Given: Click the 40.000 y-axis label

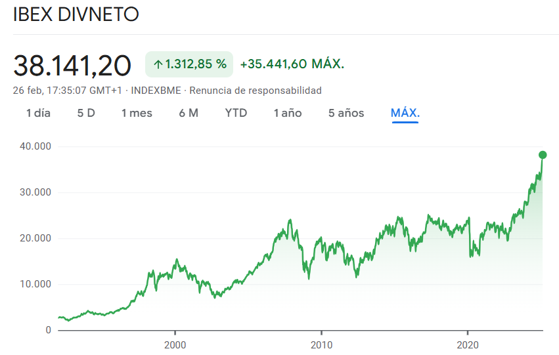Looking at the screenshot, I should [35, 146].
